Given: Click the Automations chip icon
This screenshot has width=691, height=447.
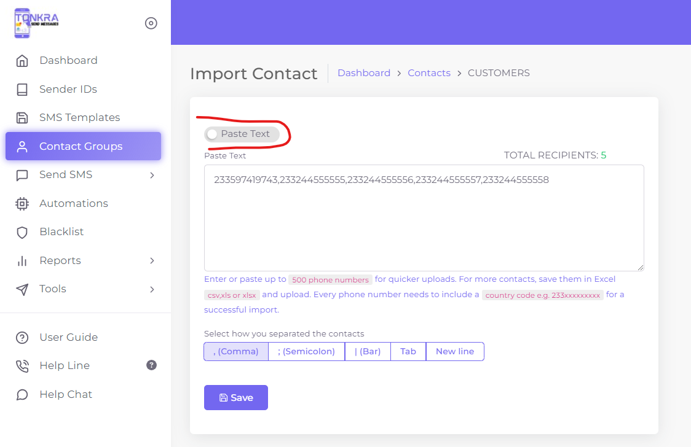Looking at the screenshot, I should pyautogui.click(x=22, y=204).
